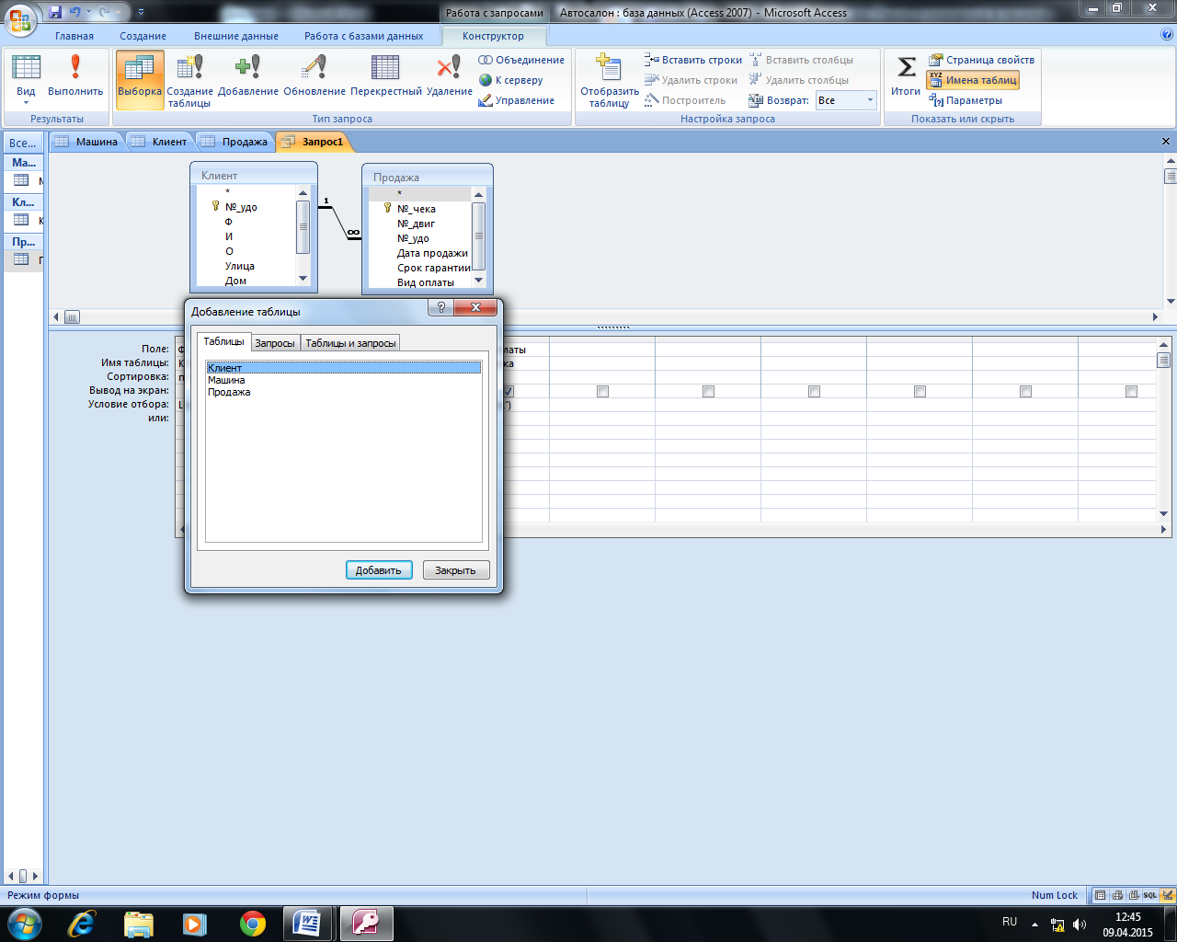
Task: Click the Закрыть button
Action: coord(456,570)
